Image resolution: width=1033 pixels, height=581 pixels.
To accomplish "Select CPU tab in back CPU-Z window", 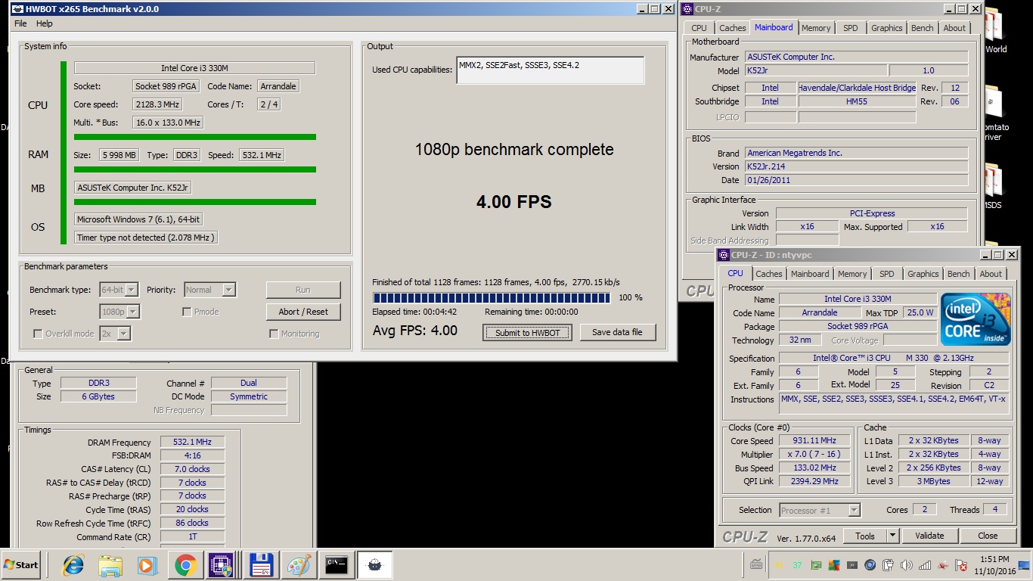I will coord(700,28).
